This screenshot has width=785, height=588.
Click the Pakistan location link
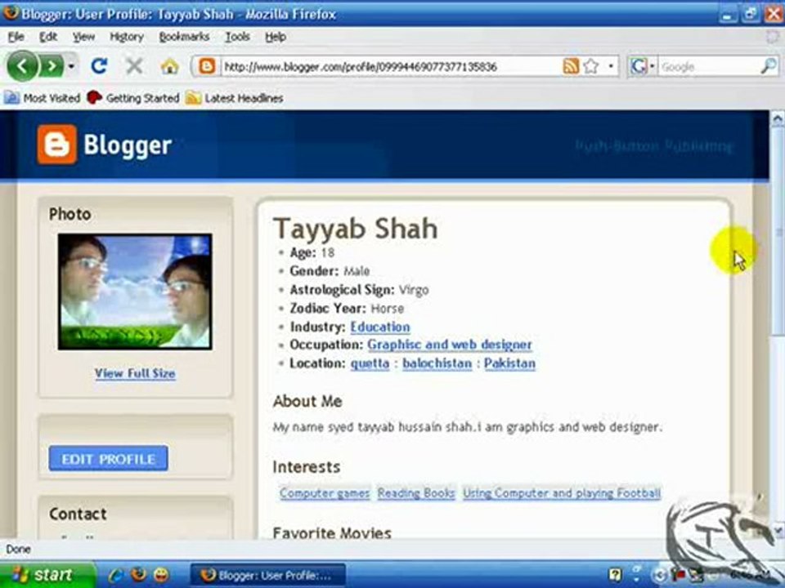pyautogui.click(x=509, y=363)
